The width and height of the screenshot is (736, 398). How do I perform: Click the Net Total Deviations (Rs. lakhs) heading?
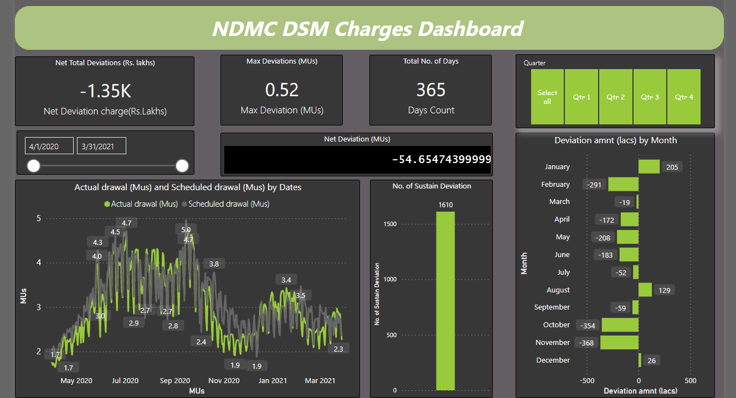click(105, 63)
